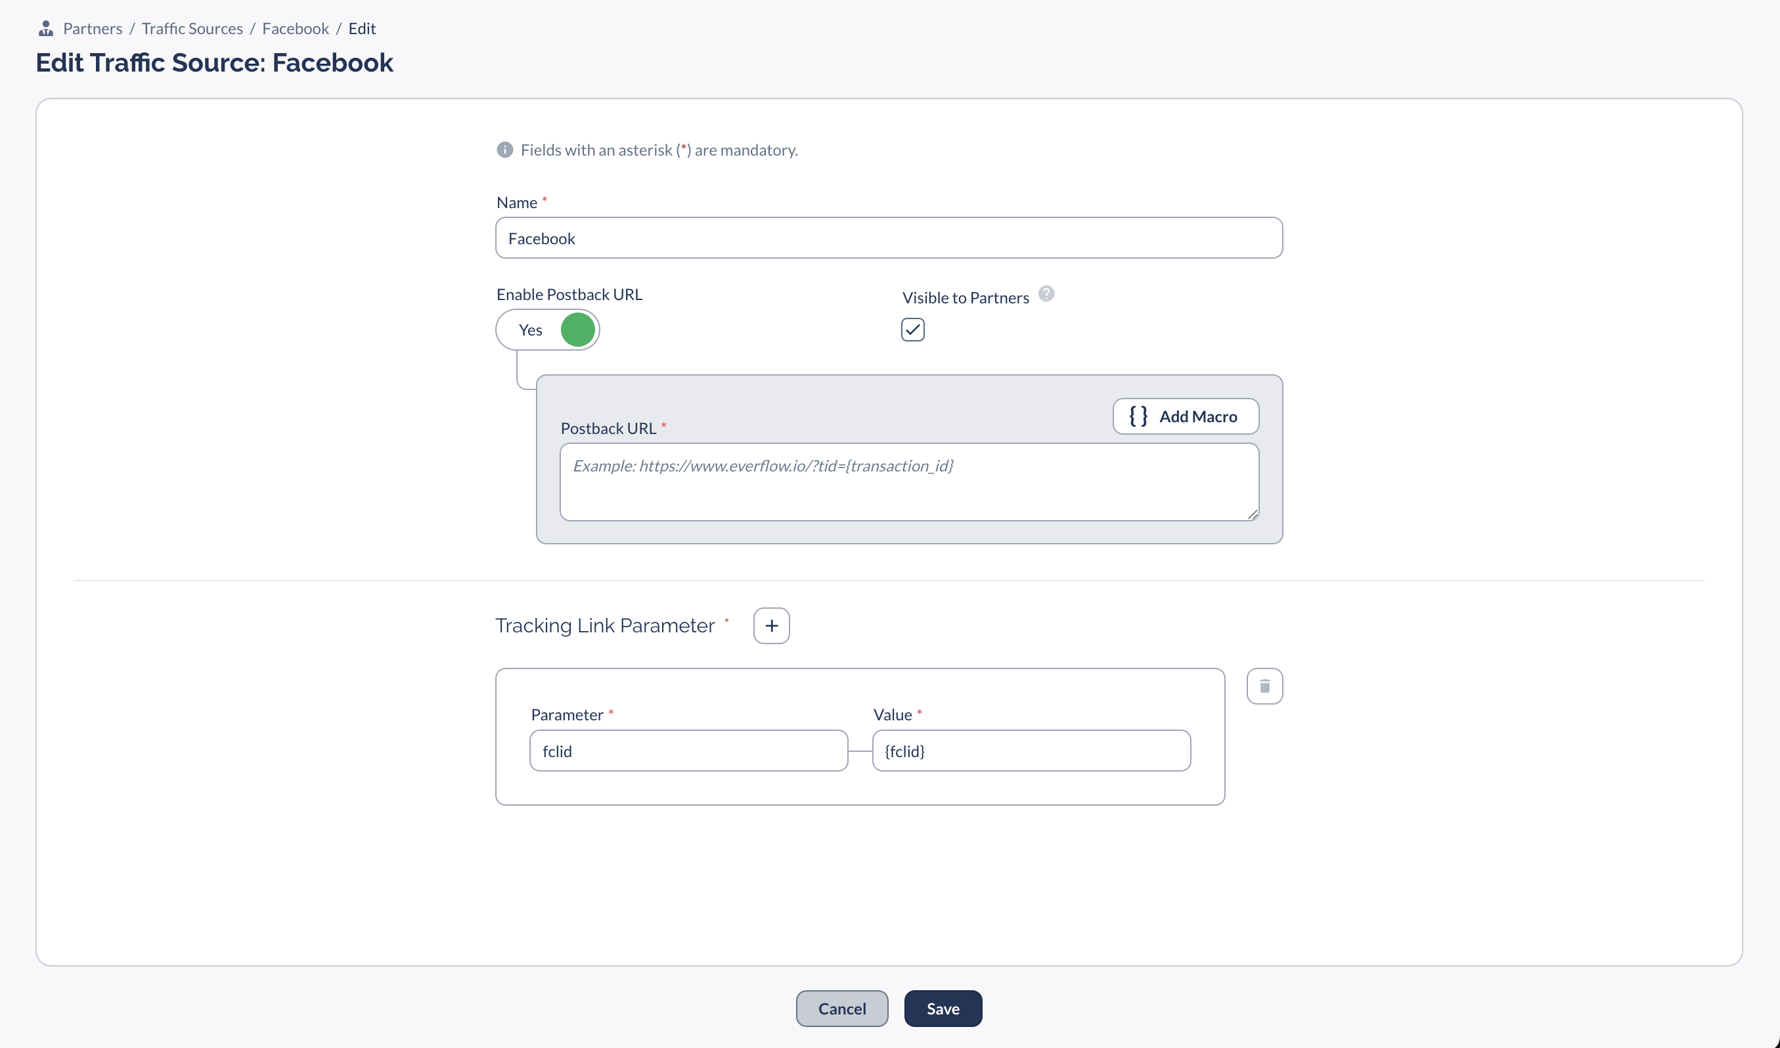The height and width of the screenshot is (1048, 1780).
Task: Focus the Name input field
Action: 889,238
